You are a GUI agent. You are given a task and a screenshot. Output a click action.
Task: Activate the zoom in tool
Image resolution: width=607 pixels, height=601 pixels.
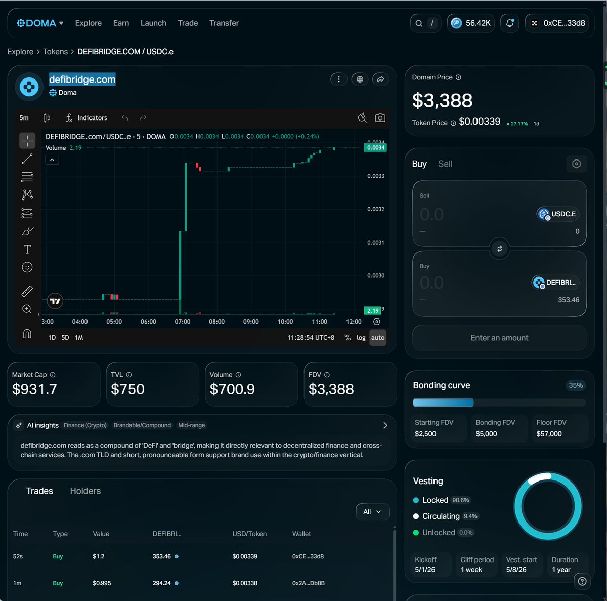click(27, 309)
